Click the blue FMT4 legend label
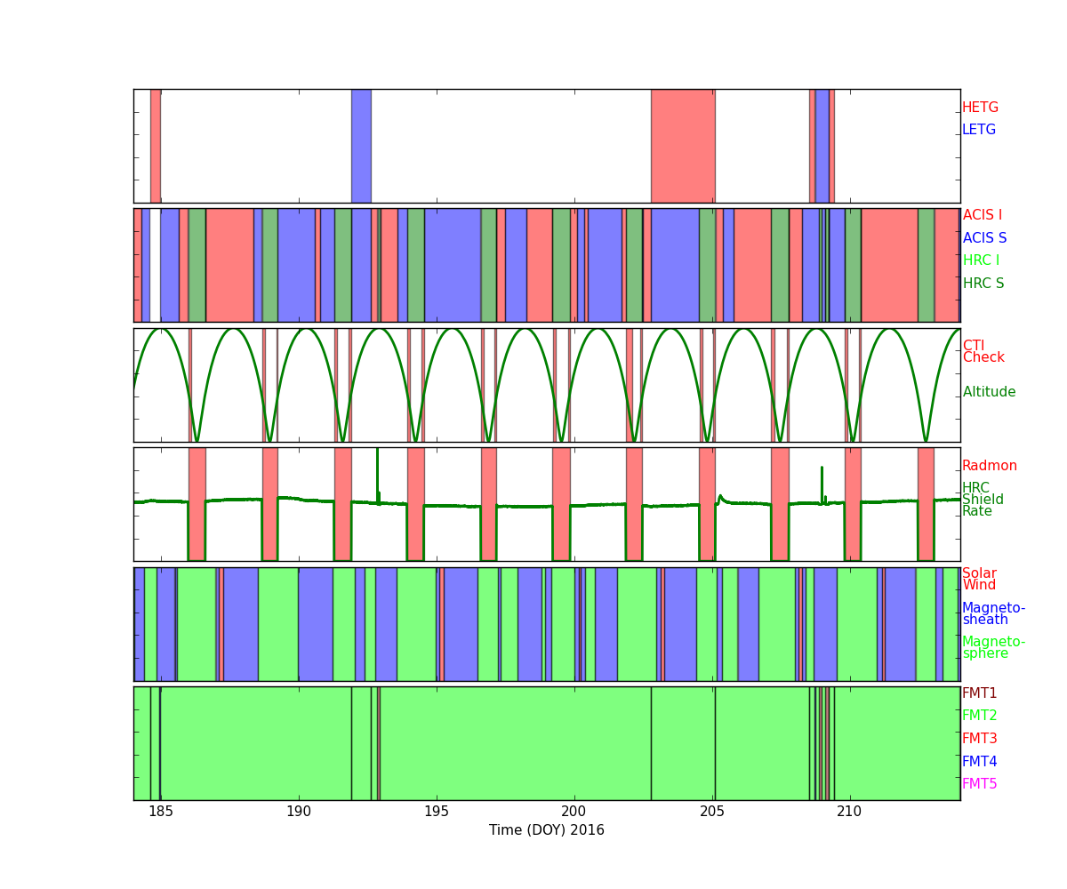This screenshot has height=889, width=1067. coord(979,762)
